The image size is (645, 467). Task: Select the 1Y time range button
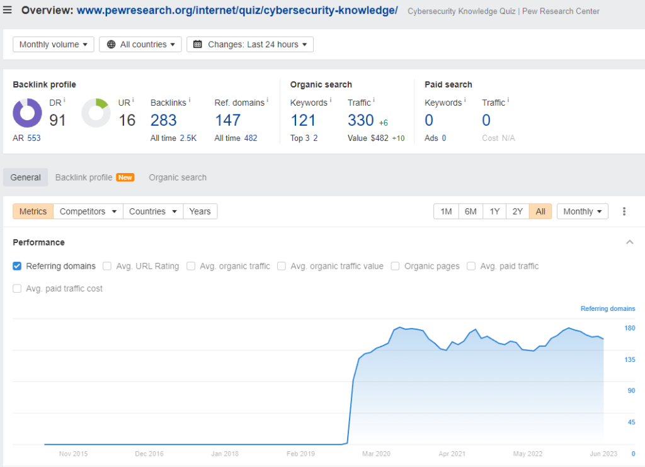pos(494,211)
